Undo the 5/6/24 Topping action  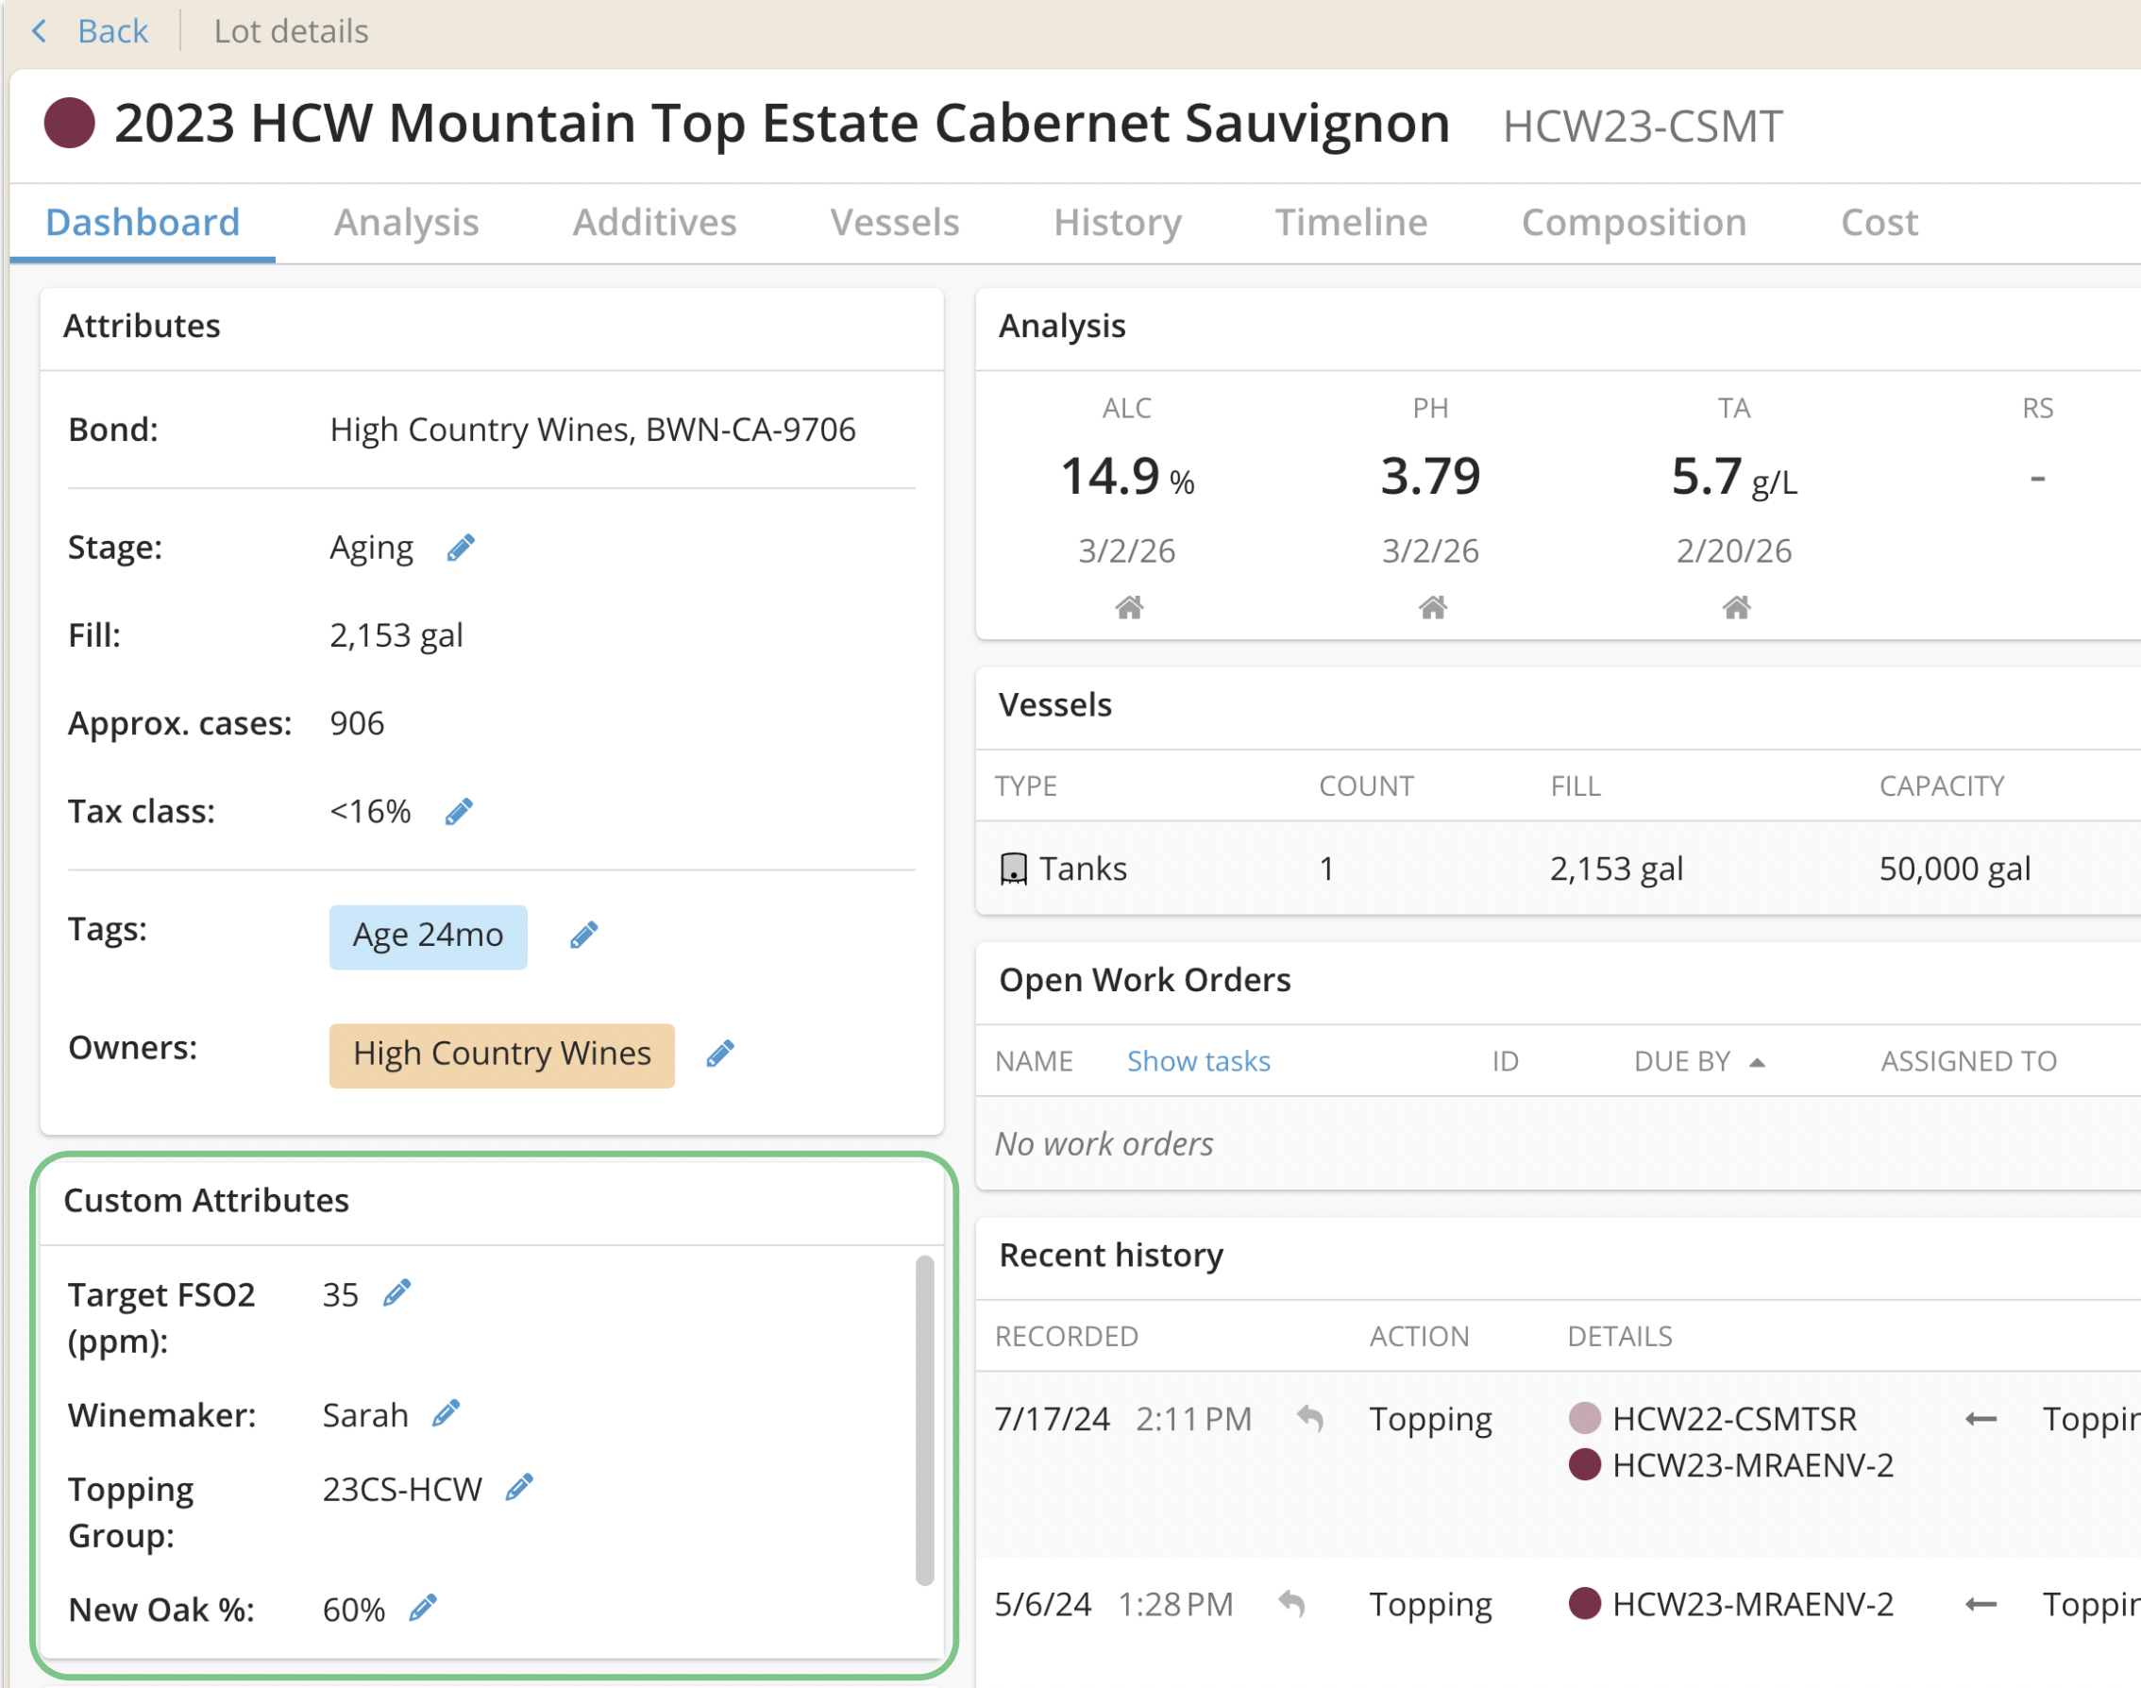1291,1603
